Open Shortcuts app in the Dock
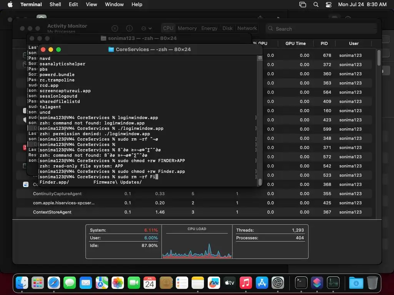The height and width of the screenshot is (295, 394). click(x=317, y=283)
